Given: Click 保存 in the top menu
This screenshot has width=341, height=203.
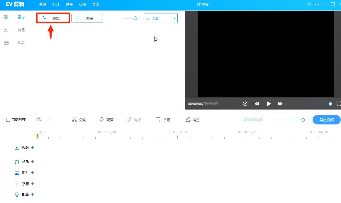Looking at the screenshot, I should click(69, 4).
